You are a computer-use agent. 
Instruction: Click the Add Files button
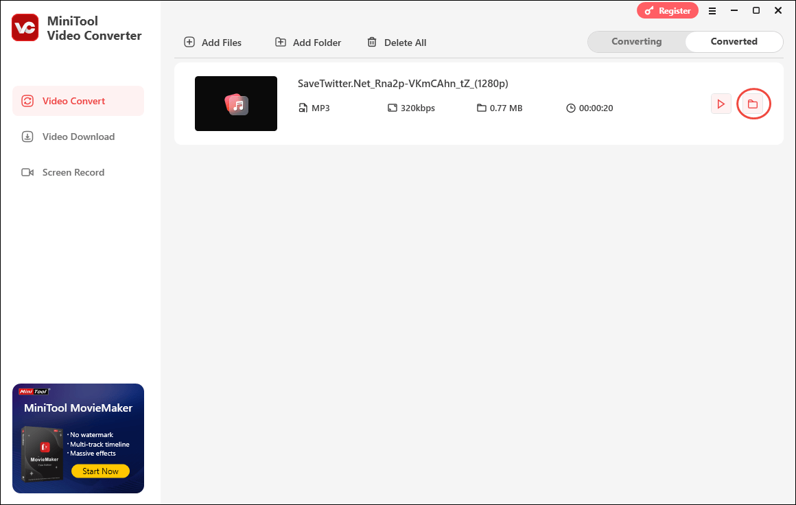tap(213, 43)
